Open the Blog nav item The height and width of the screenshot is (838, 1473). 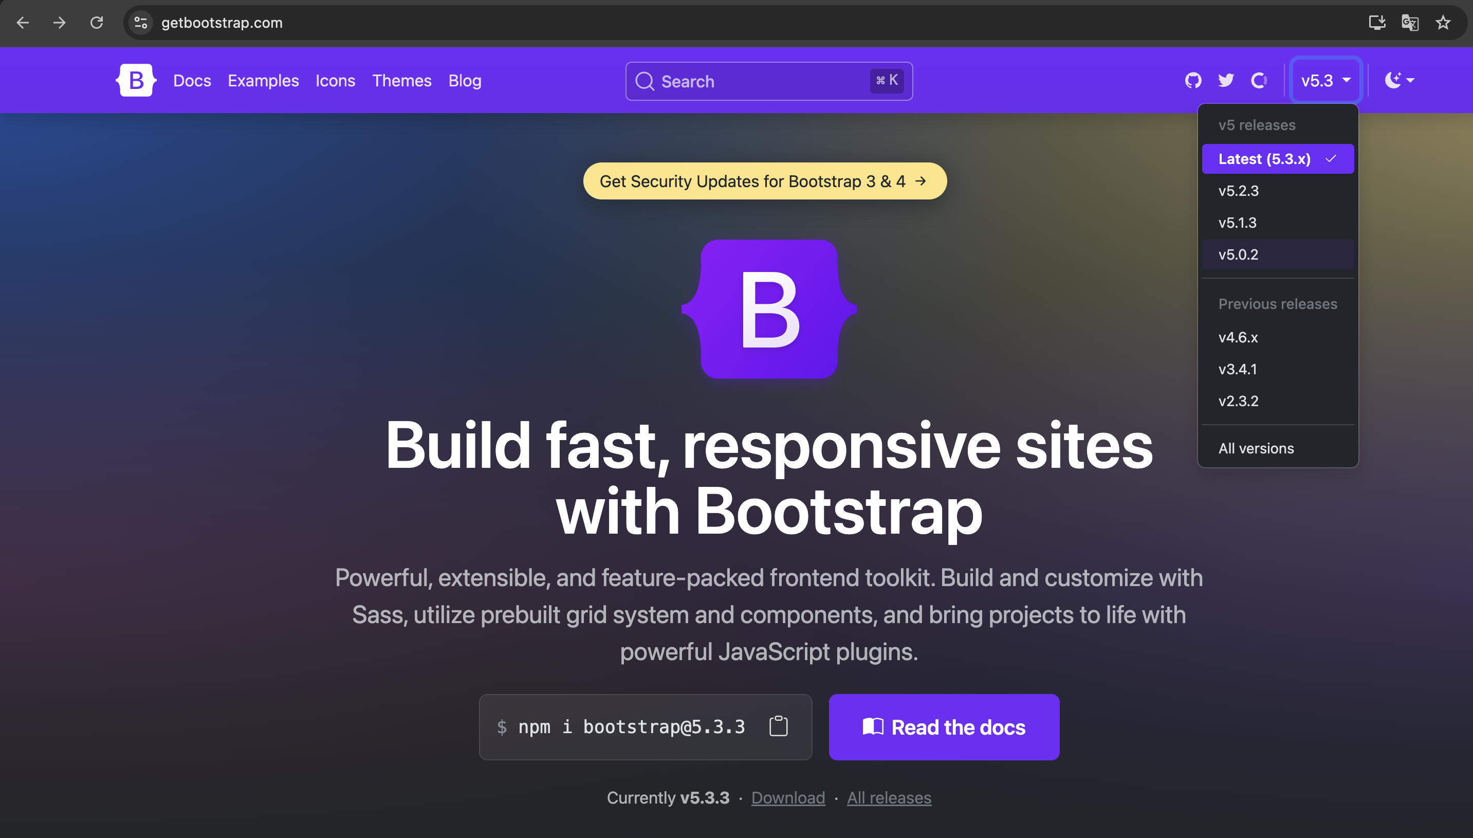465,81
